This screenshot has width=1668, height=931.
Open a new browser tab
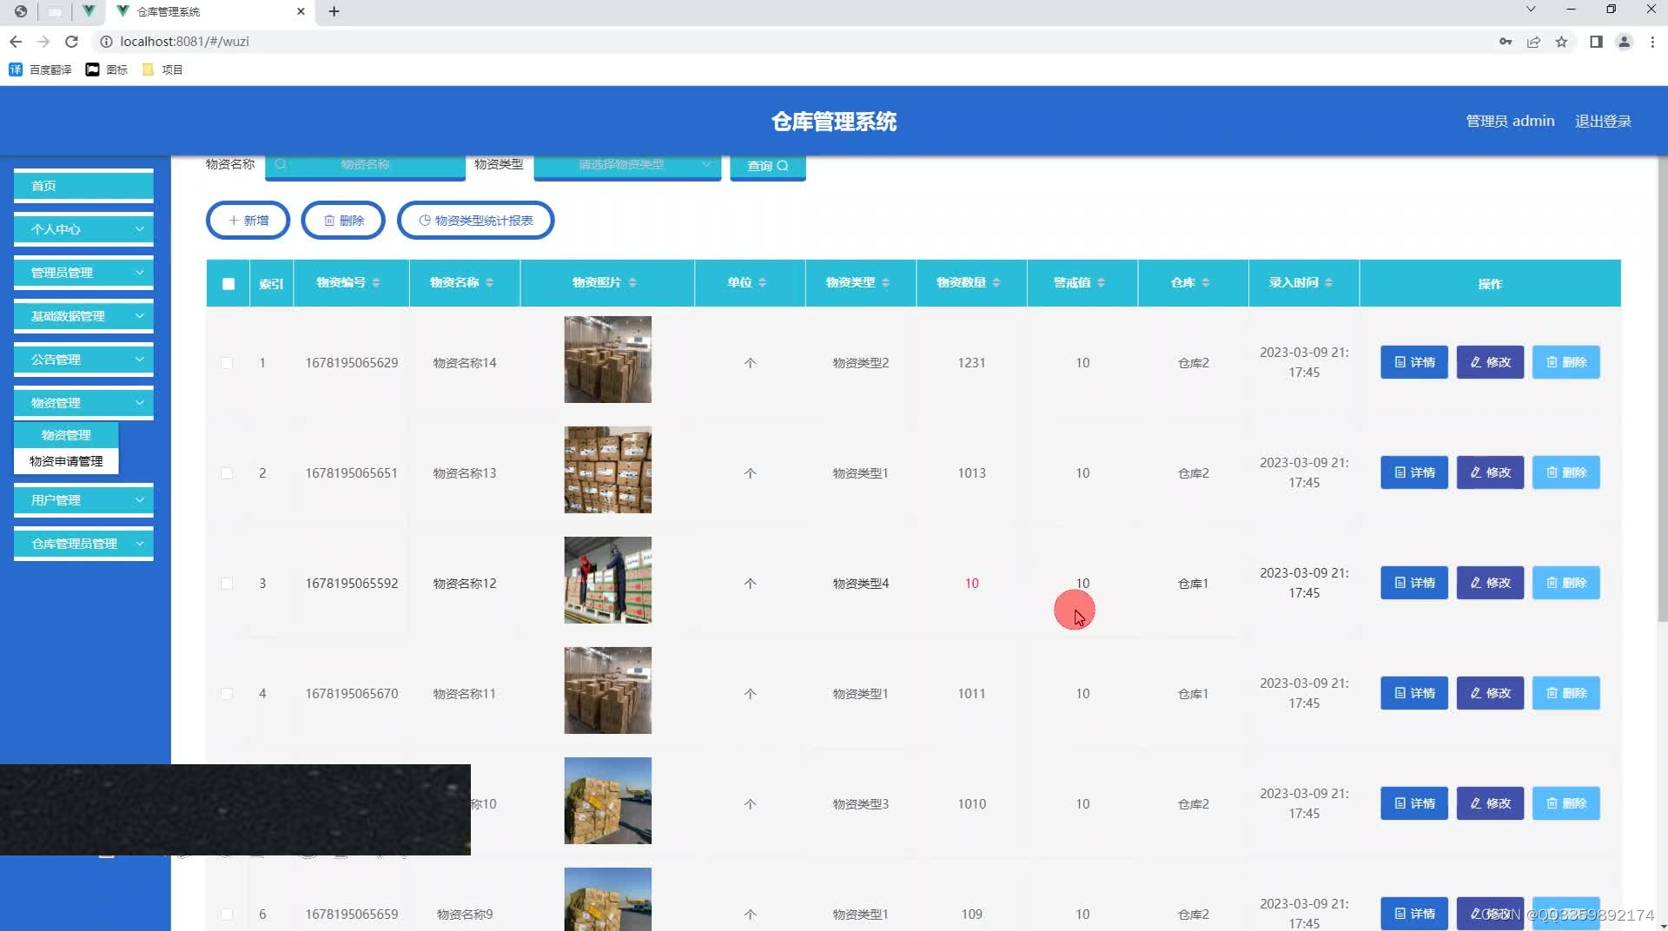point(334,11)
